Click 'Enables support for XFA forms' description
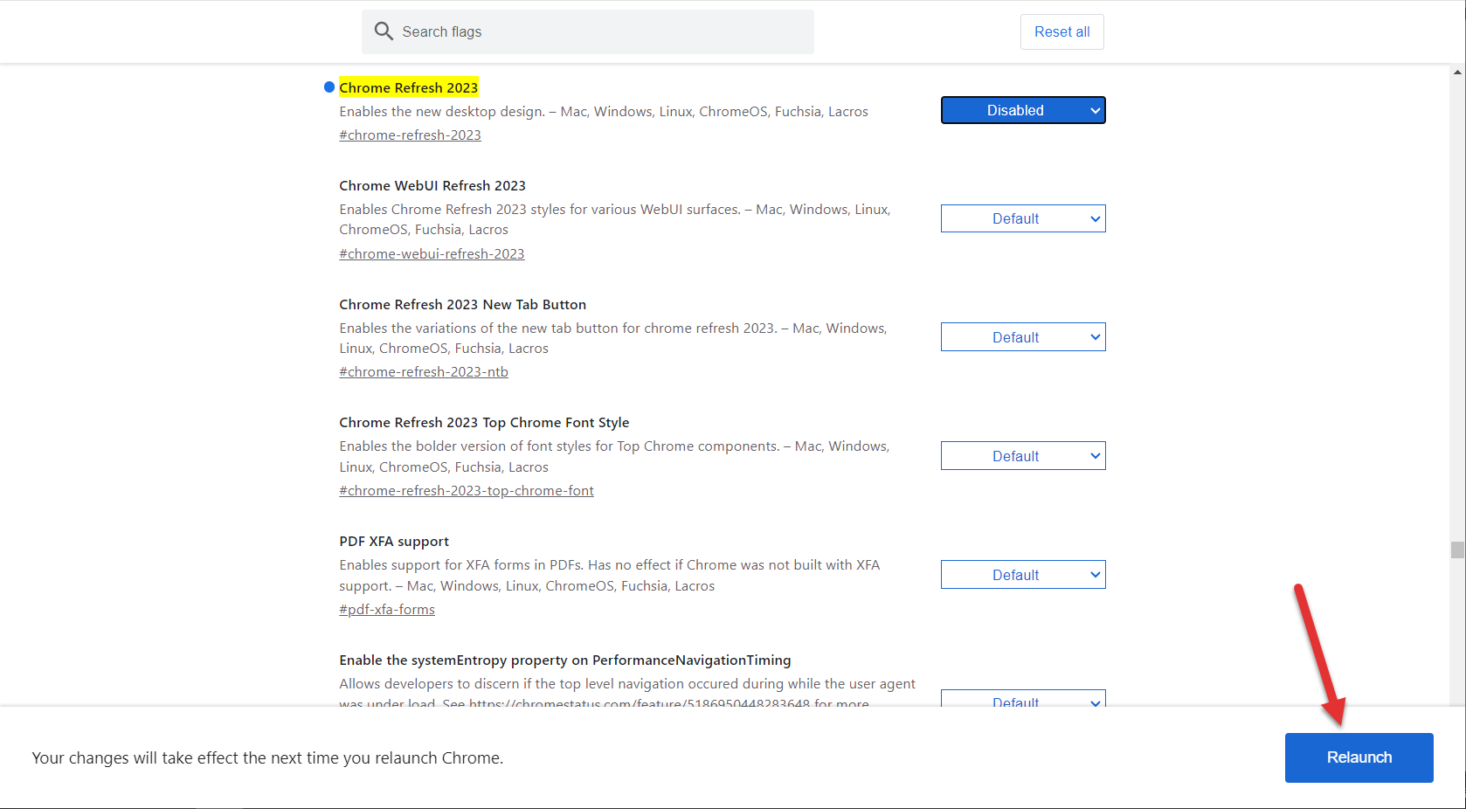The width and height of the screenshot is (1466, 809). [610, 576]
